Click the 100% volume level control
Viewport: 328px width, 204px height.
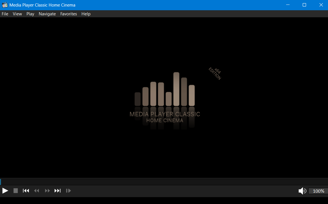[x=318, y=191]
